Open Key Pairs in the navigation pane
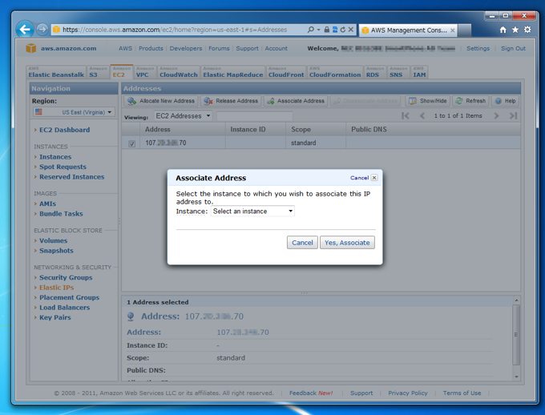This screenshot has height=415, width=545. click(x=55, y=318)
